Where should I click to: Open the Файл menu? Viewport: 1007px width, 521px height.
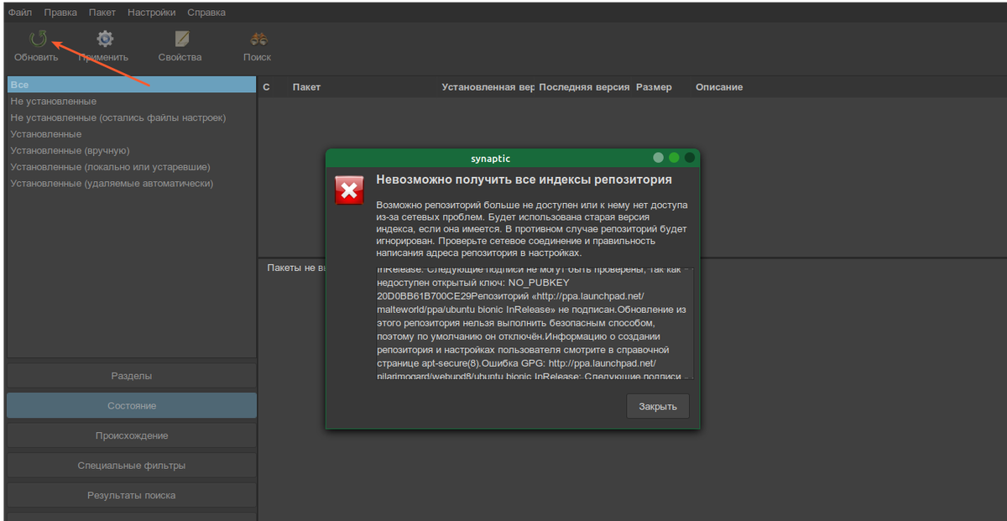click(x=20, y=13)
